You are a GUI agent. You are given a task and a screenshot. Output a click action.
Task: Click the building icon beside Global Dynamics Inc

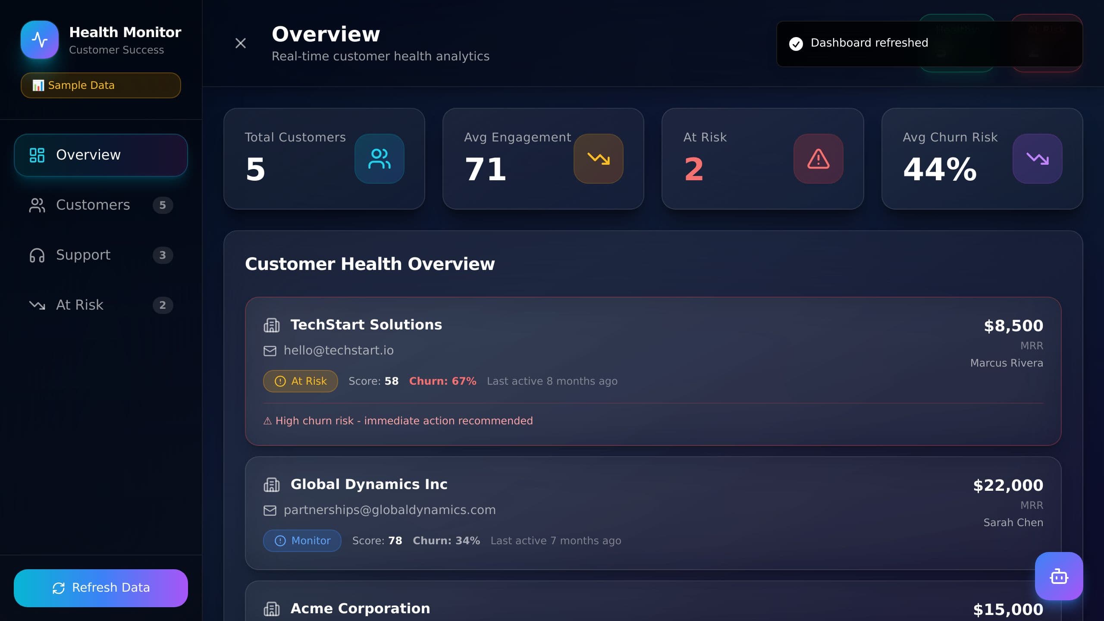[272, 485]
